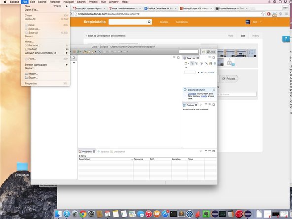
Task: Launch Google Chrome from the Dock
Action: (x=83, y=214)
